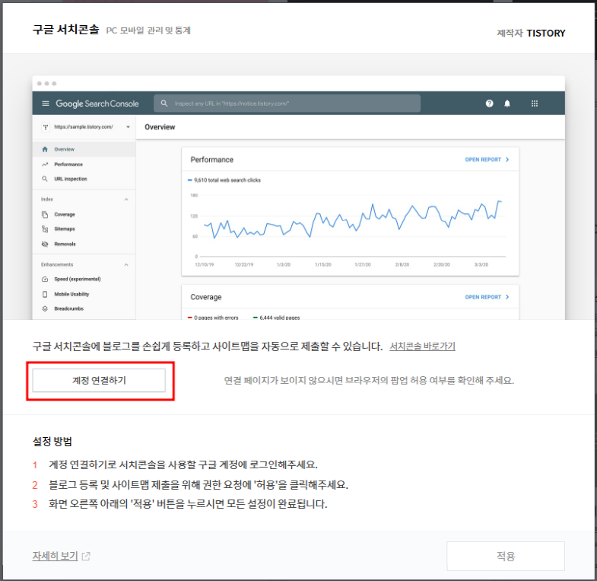Click the Performance trend line icon
The image size is (597, 581).
pyautogui.click(x=45, y=164)
